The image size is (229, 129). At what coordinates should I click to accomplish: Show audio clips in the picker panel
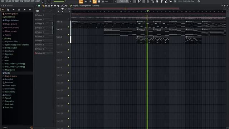pyautogui.click(x=44, y=11)
